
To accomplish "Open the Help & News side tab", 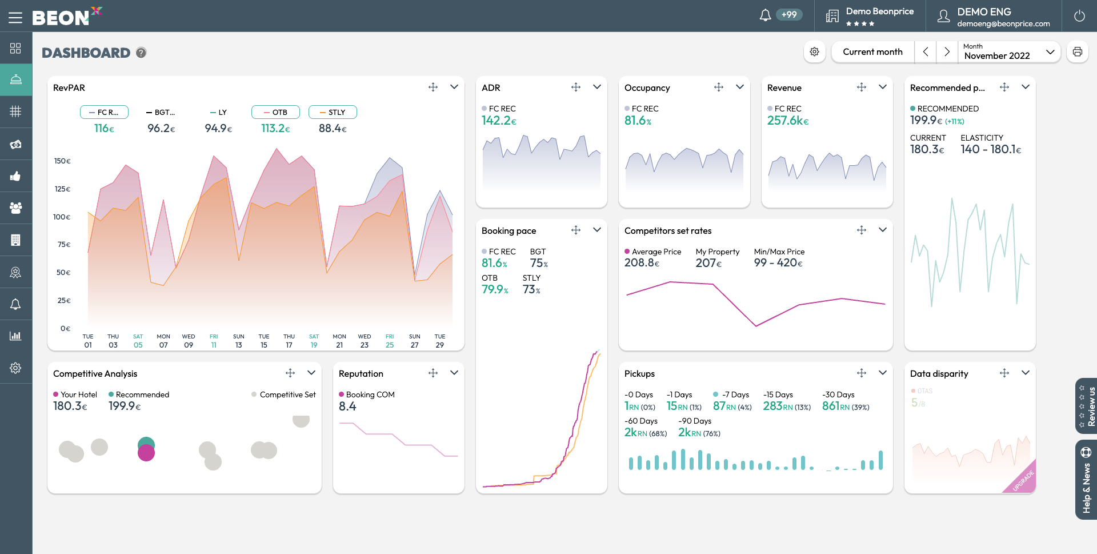I will click(x=1087, y=480).
